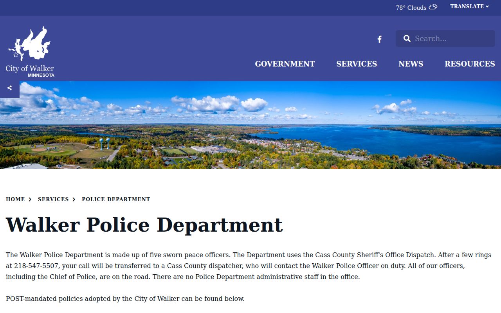Viewport: 501px width, 313px height.
Task: Open the Services menu
Action: pos(357,64)
